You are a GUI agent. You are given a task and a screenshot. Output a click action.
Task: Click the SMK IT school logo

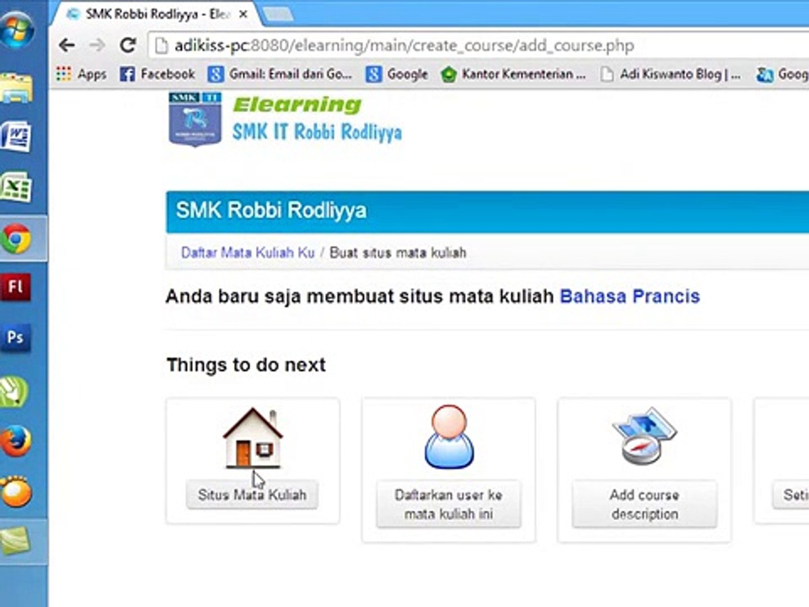coord(195,119)
